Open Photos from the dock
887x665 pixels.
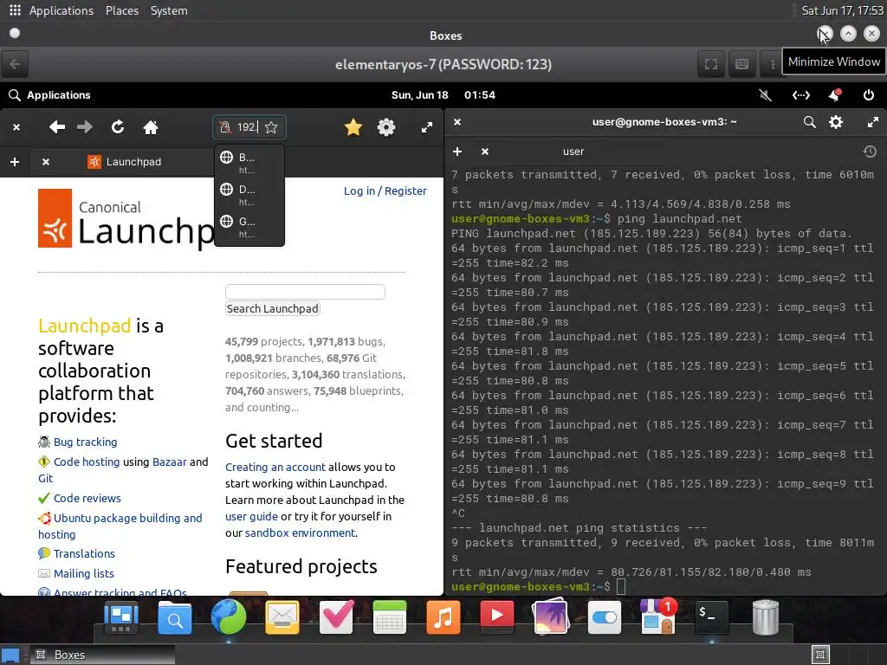click(x=550, y=616)
